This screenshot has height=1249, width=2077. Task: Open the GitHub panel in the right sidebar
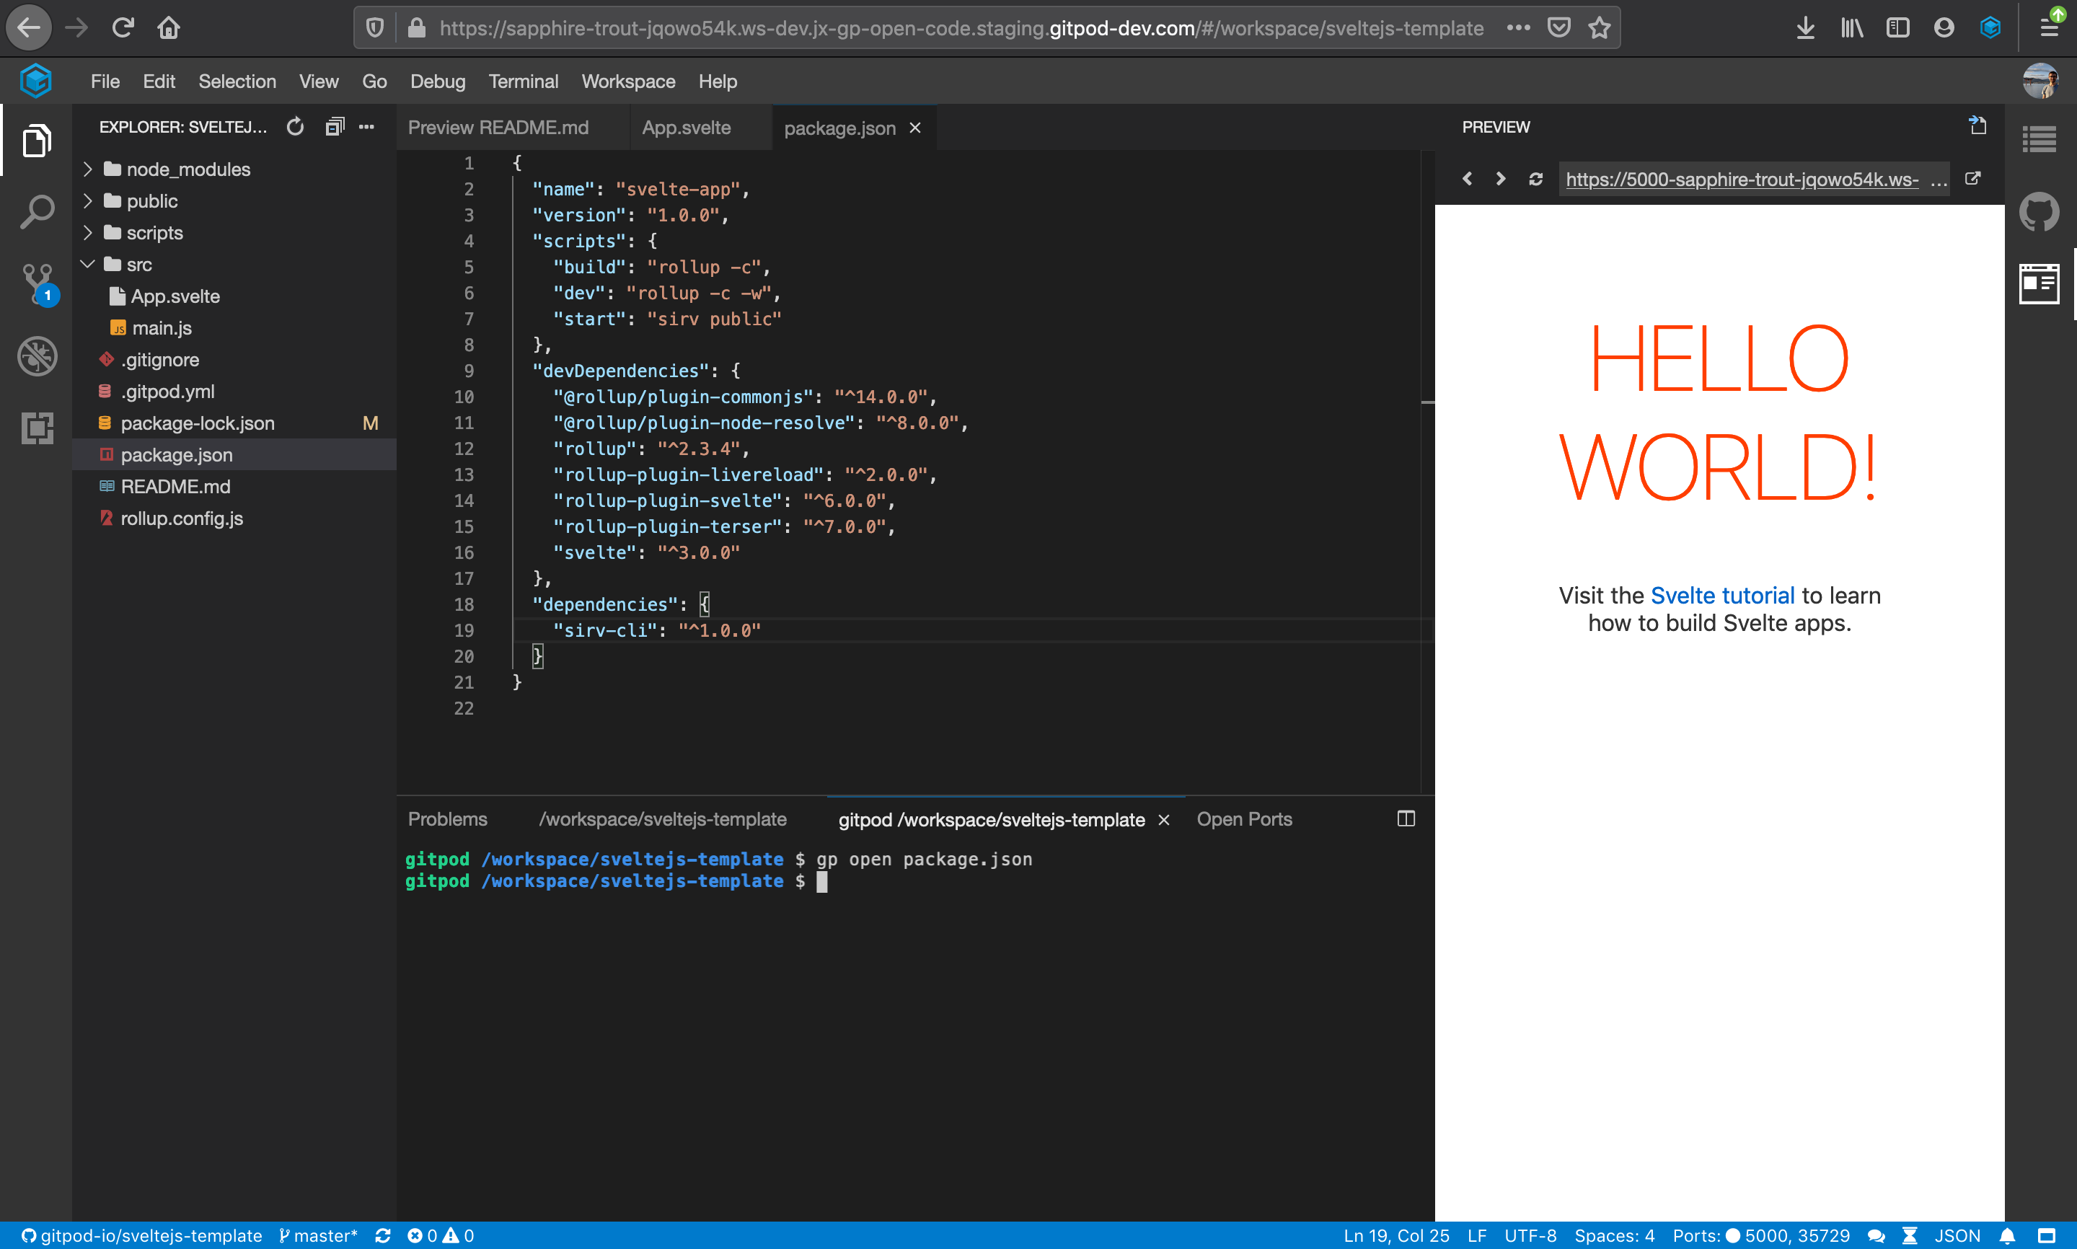click(2038, 212)
